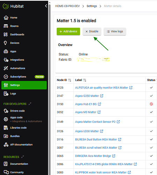Image resolution: width=157 pixels, height=175 pixels.
Task: Click the Logs icon in sidebar
Action: tap(6, 94)
